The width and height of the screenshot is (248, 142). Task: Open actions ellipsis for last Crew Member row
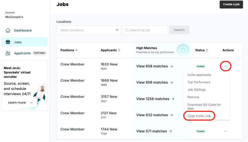[226, 131]
